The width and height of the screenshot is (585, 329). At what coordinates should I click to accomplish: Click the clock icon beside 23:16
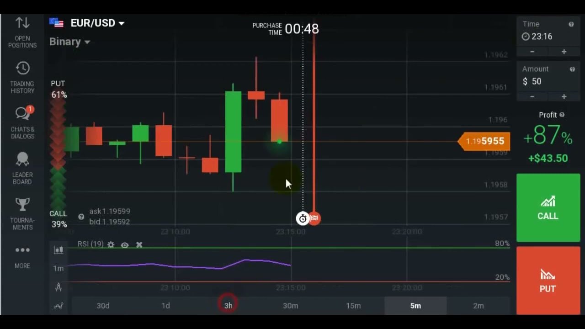(x=526, y=37)
